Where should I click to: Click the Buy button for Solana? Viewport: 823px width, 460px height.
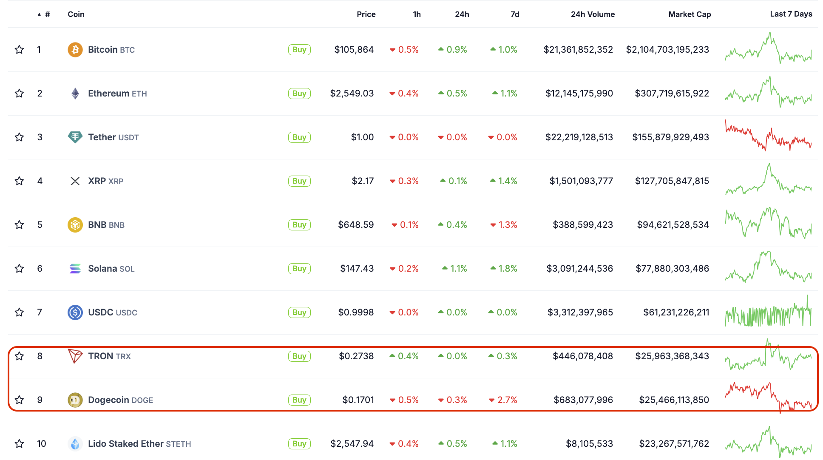click(x=299, y=269)
